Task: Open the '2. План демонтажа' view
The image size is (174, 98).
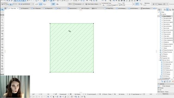Action: coord(167,18)
